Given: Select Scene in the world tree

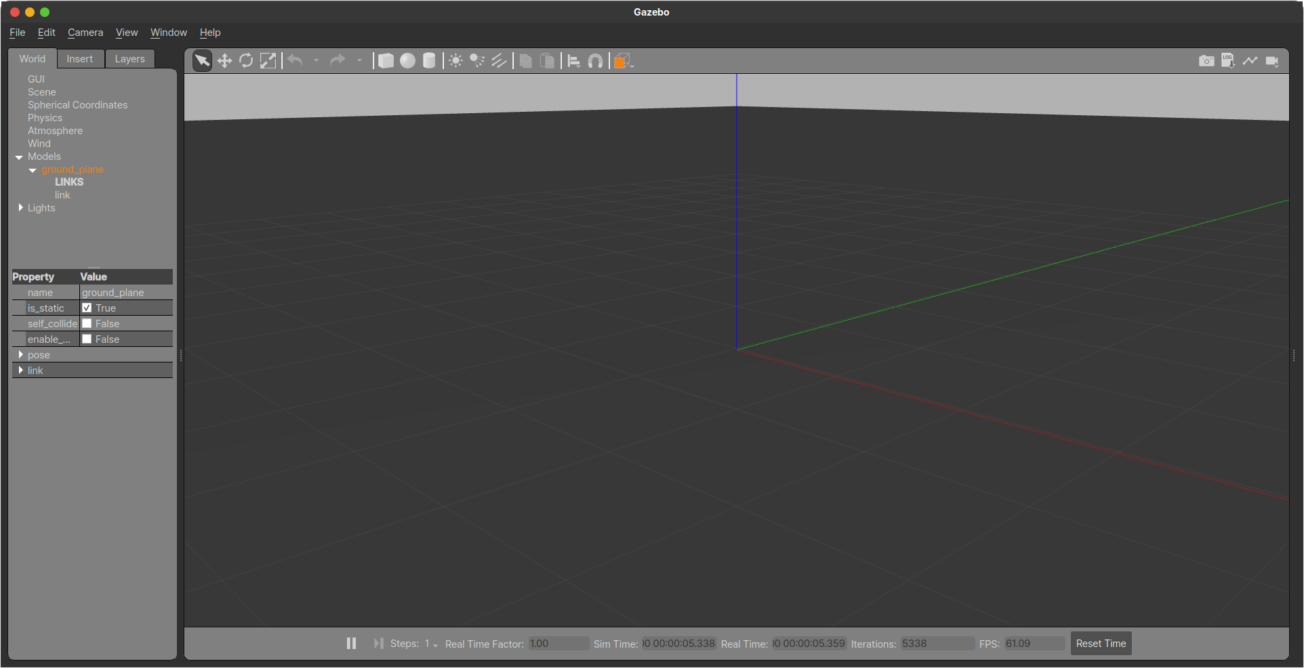Looking at the screenshot, I should pyautogui.click(x=42, y=92).
